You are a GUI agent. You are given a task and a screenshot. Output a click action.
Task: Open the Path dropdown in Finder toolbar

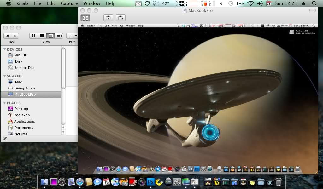[72, 36]
